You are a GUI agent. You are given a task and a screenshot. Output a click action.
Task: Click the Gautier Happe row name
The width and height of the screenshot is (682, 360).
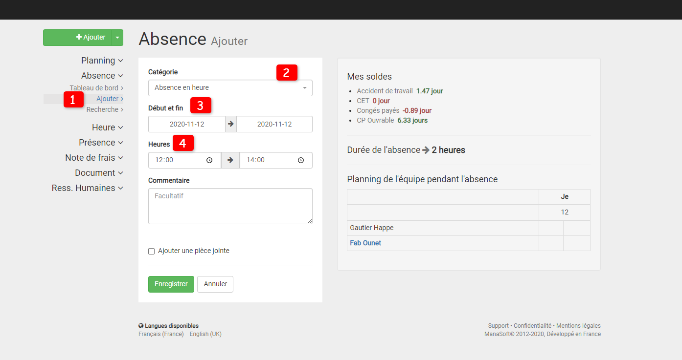coord(372,228)
